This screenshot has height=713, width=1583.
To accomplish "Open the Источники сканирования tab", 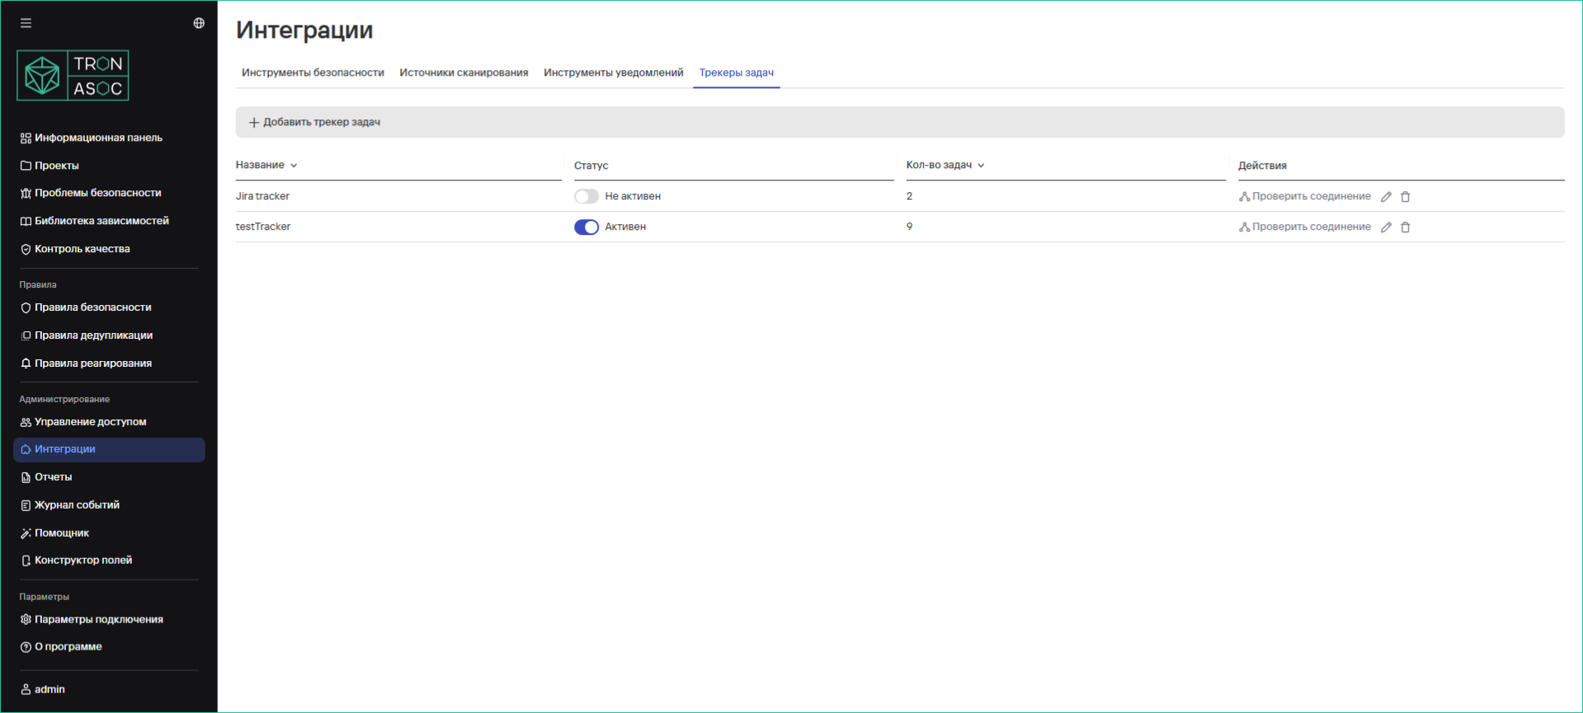I will point(464,73).
